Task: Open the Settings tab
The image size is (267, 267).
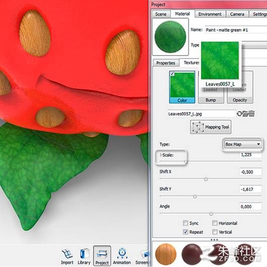Action: (258, 14)
